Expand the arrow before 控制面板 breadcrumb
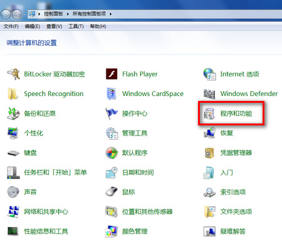 pyautogui.click(x=39, y=14)
